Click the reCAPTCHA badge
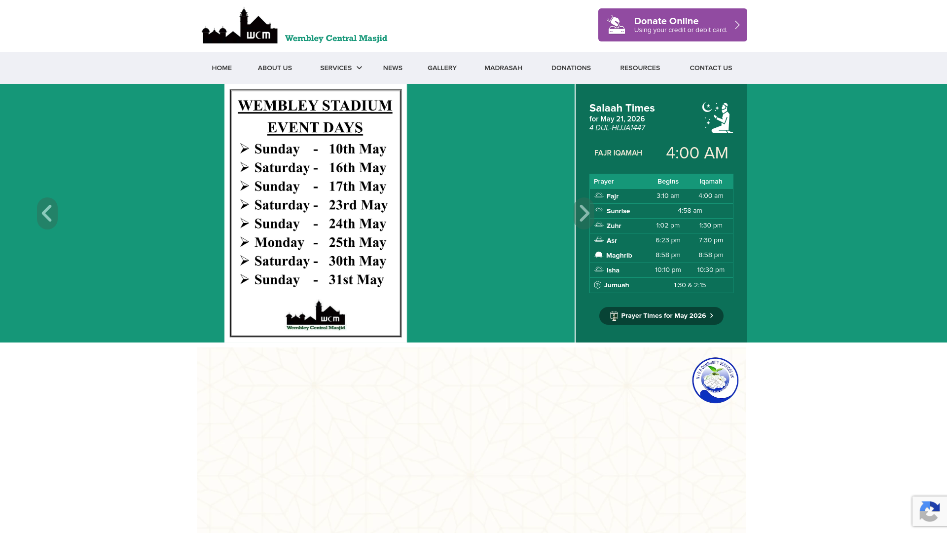The height and width of the screenshot is (533, 947). click(929, 511)
